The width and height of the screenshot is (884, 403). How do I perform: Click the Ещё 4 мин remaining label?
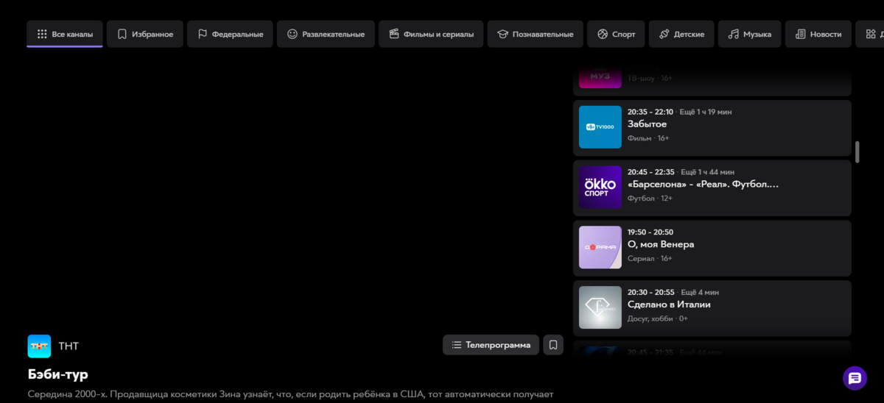[700, 292]
